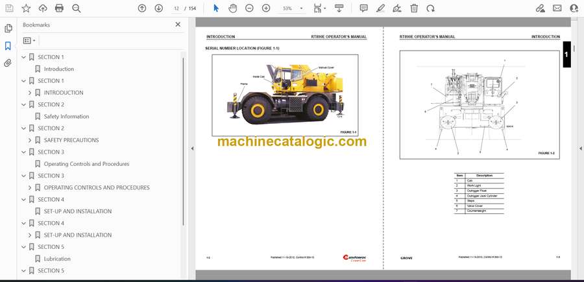
Task: Open the Lubrication bookmark
Action: (57, 259)
